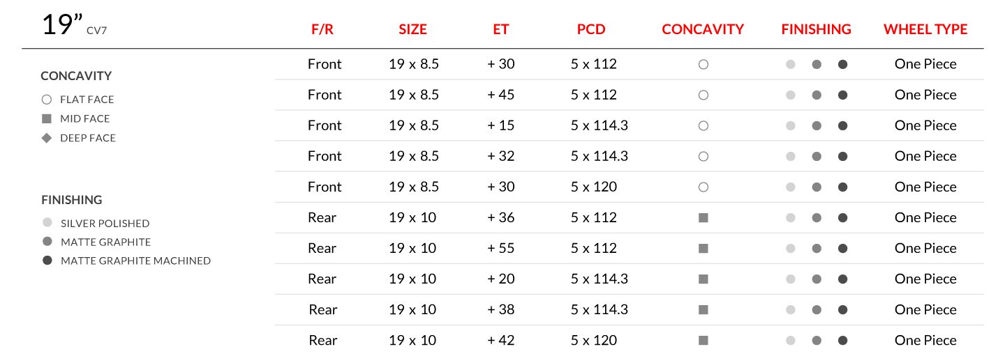Click the mid face square in the Rear +42 row

pos(703,340)
